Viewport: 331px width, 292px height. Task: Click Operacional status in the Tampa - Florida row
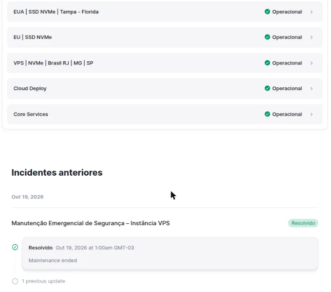(x=287, y=12)
